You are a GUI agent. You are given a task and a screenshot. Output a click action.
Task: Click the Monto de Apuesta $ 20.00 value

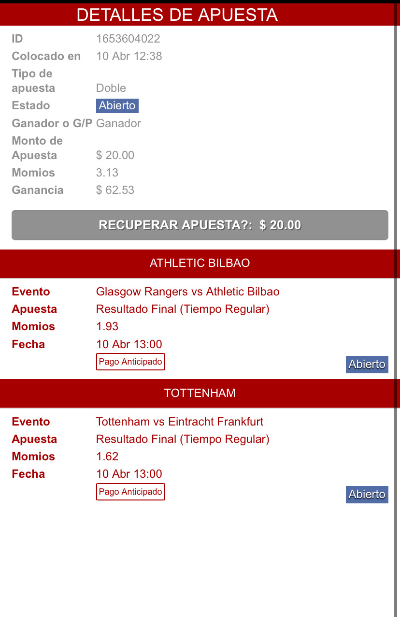click(115, 155)
